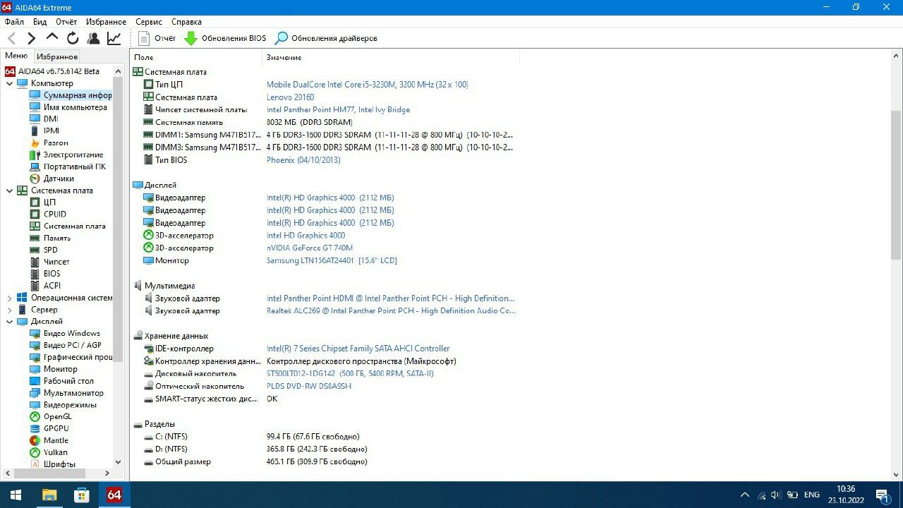Click the AIDA64 taskbar icon
The width and height of the screenshot is (903, 508).
(x=114, y=495)
